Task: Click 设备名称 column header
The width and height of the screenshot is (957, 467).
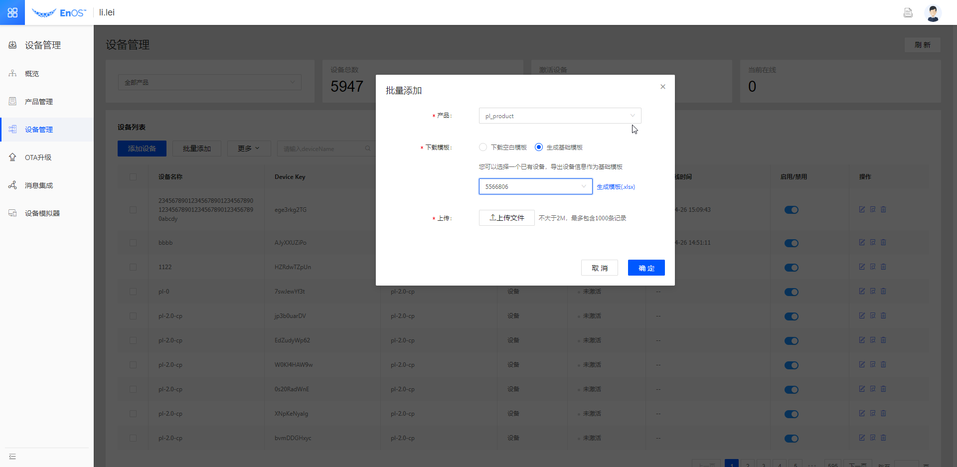Action: [170, 177]
